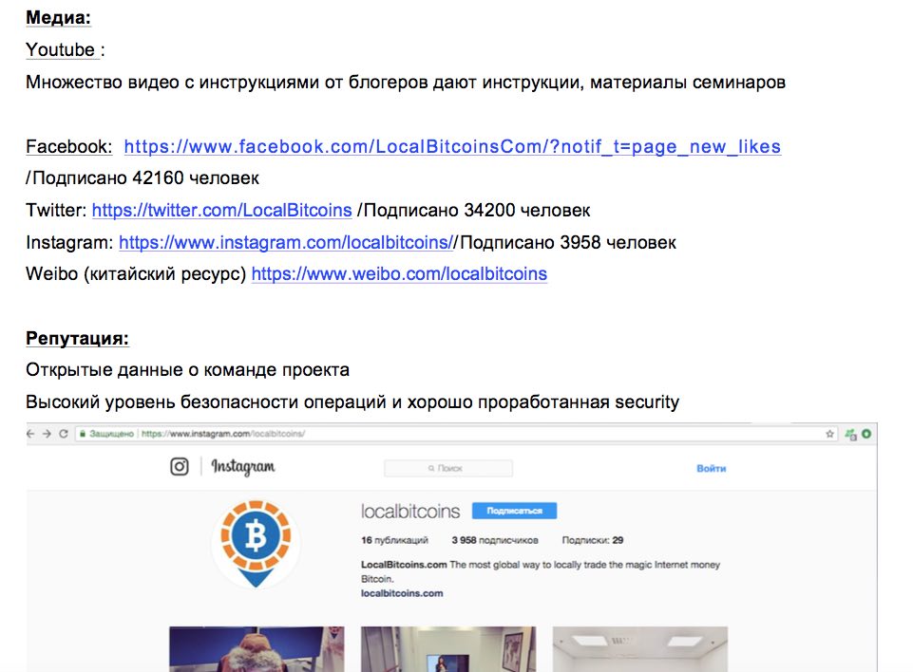Screen dimensions: 913x672
Task: Click the Instagram Поиск search field
Action: (448, 468)
